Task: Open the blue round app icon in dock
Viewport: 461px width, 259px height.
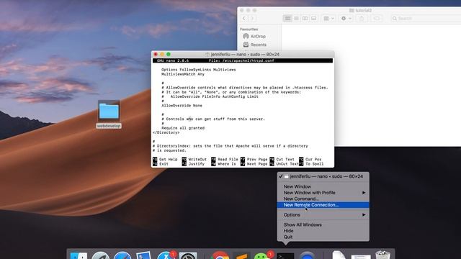Action: click(x=308, y=255)
